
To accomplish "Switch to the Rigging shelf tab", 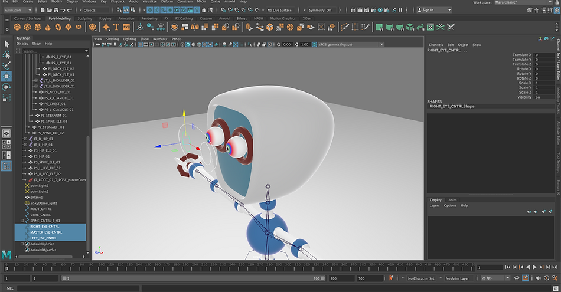I will pyautogui.click(x=105, y=19).
